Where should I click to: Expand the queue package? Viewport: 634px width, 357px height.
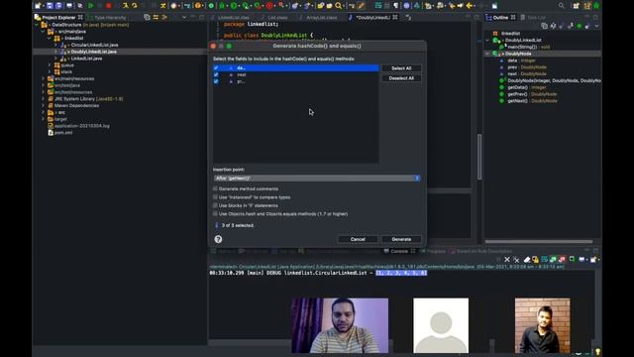50,65
